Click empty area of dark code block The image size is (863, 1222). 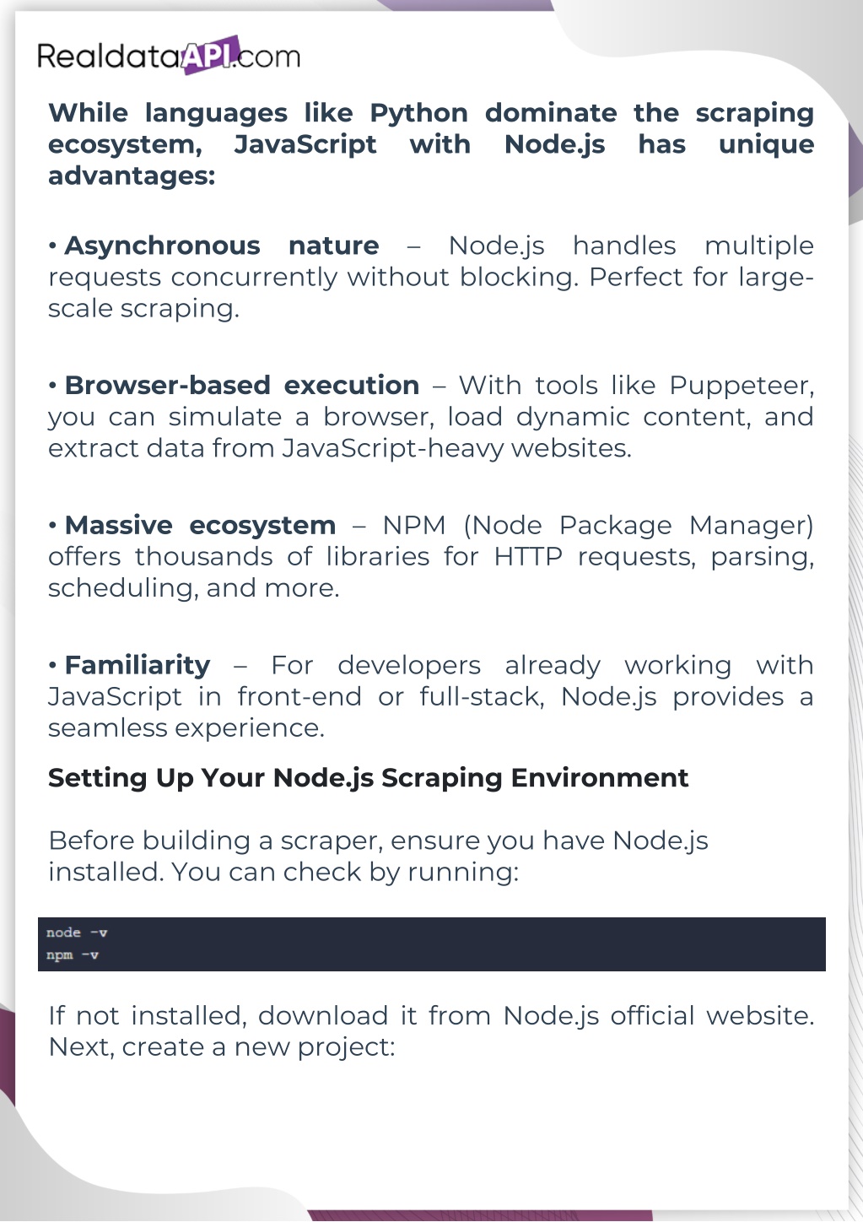[x=506, y=944]
